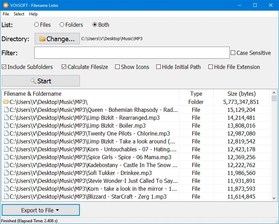Select the size value 12,987,080

241,133
